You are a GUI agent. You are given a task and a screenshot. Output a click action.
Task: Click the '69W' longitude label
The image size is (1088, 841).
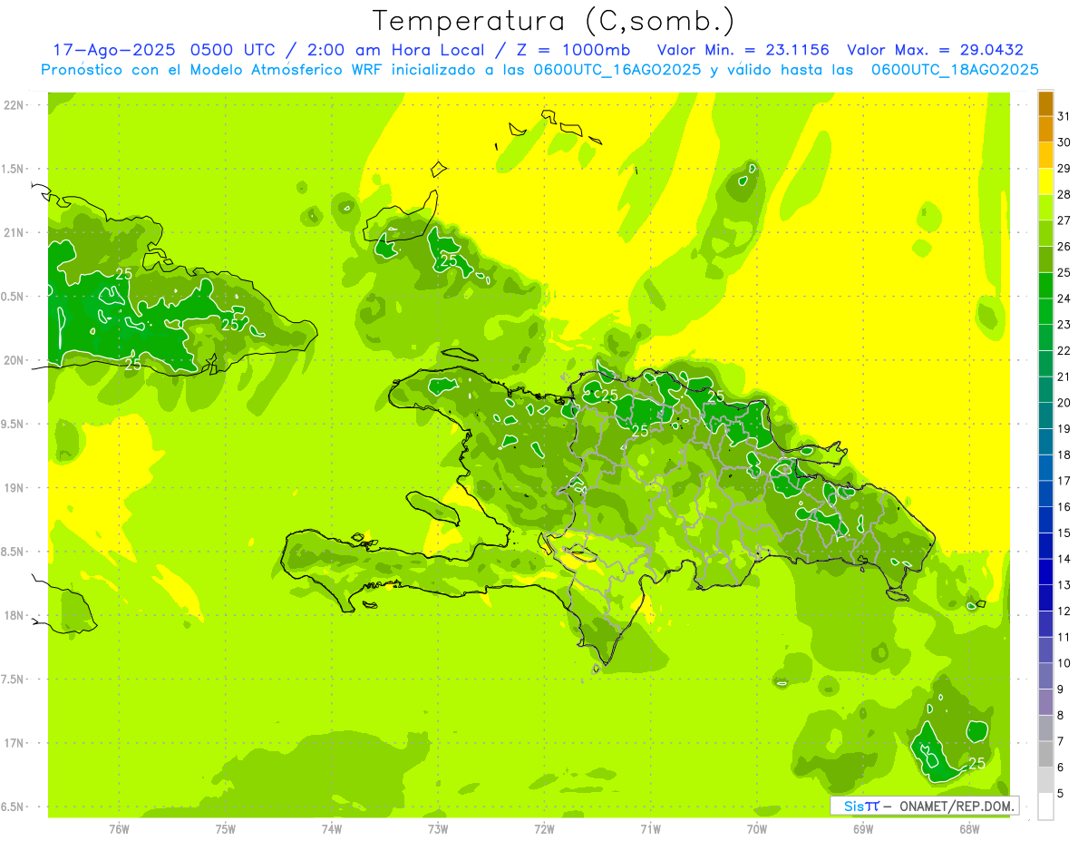tap(862, 829)
